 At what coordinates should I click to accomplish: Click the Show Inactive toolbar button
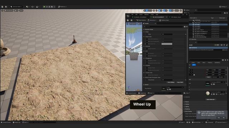[x=141, y=20]
